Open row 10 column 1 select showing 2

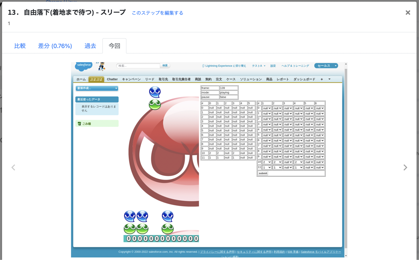[267, 162]
